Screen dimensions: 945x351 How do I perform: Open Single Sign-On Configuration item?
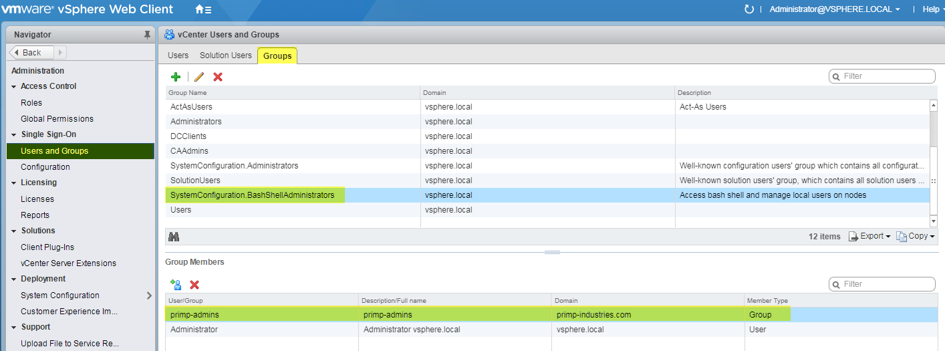click(x=45, y=167)
